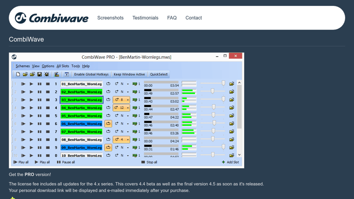Click sound card icon in slot 6 row
Viewport: 354px width, 199px height.
click(x=135, y=124)
